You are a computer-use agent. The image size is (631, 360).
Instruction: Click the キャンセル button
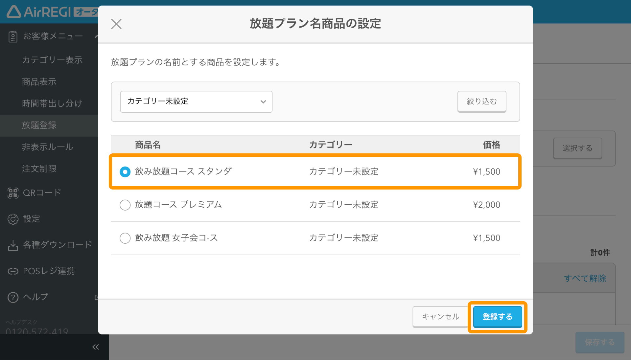(x=440, y=317)
